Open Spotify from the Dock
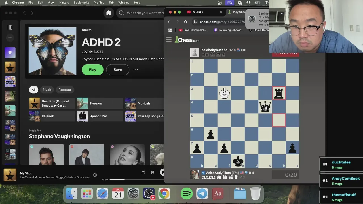The image size is (363, 204). [187, 194]
